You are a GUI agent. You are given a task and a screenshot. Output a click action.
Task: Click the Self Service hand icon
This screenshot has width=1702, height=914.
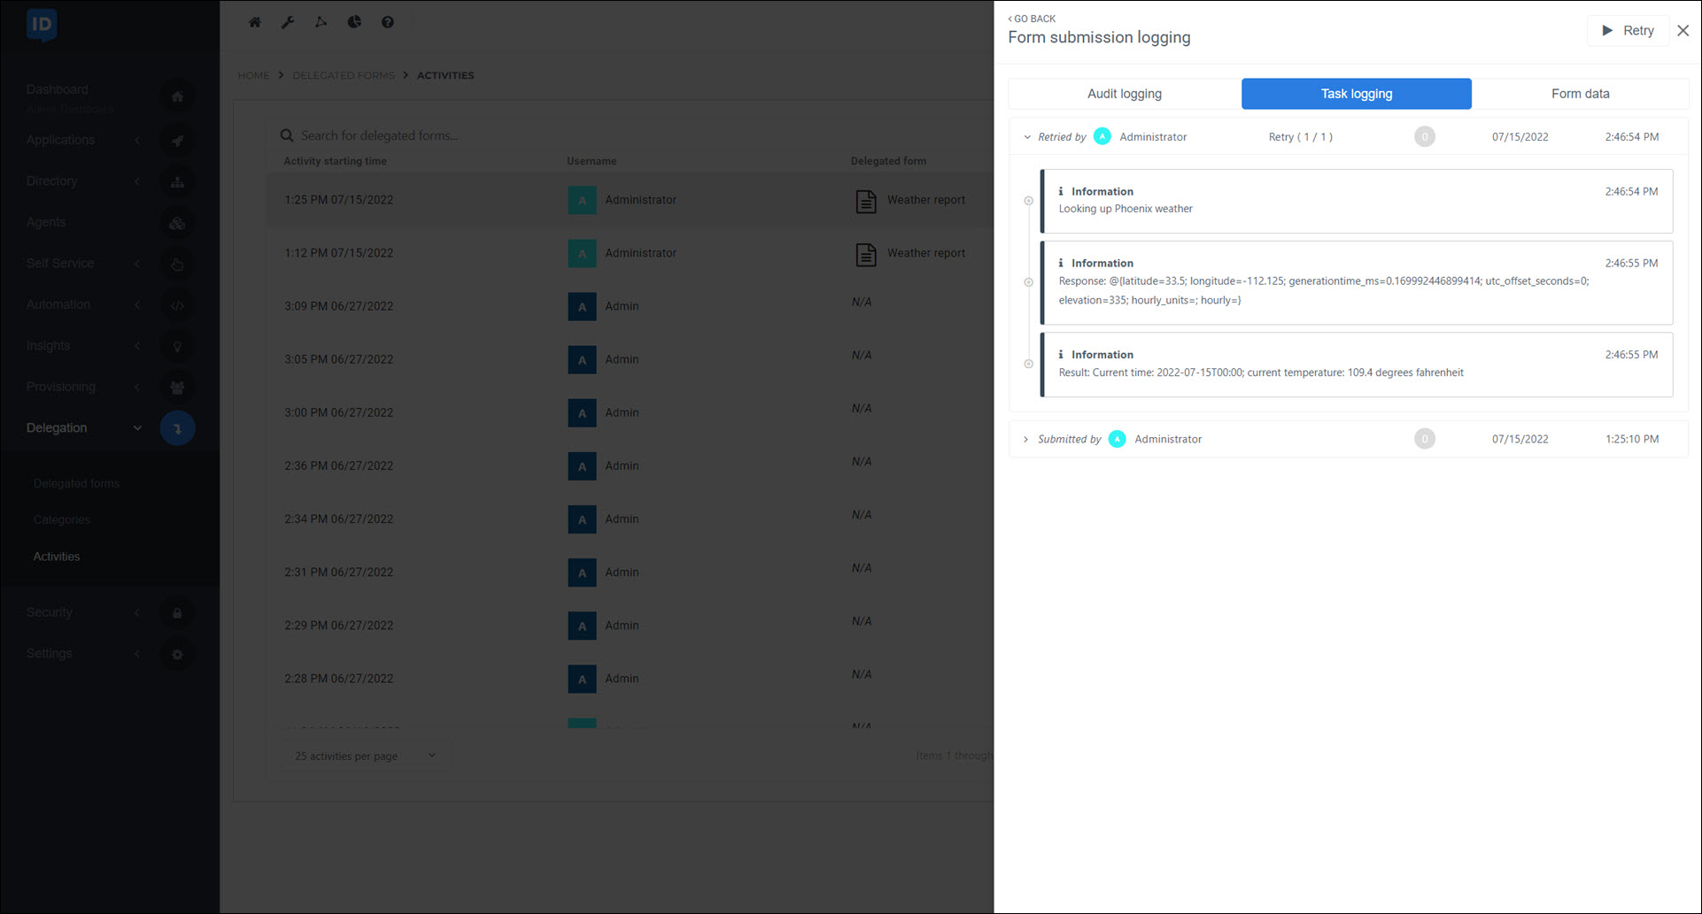177,264
